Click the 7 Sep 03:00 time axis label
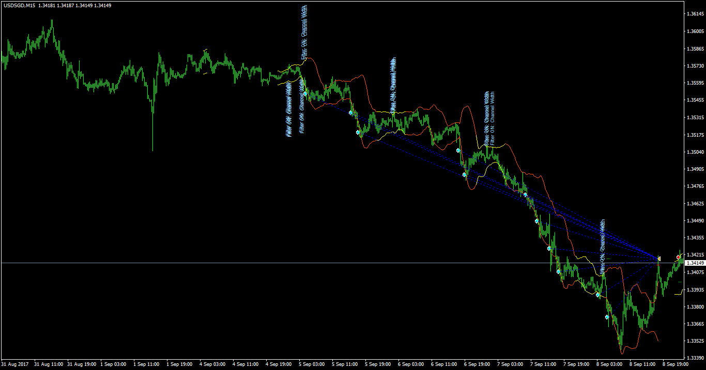This screenshot has width=706, height=370. pos(510,364)
